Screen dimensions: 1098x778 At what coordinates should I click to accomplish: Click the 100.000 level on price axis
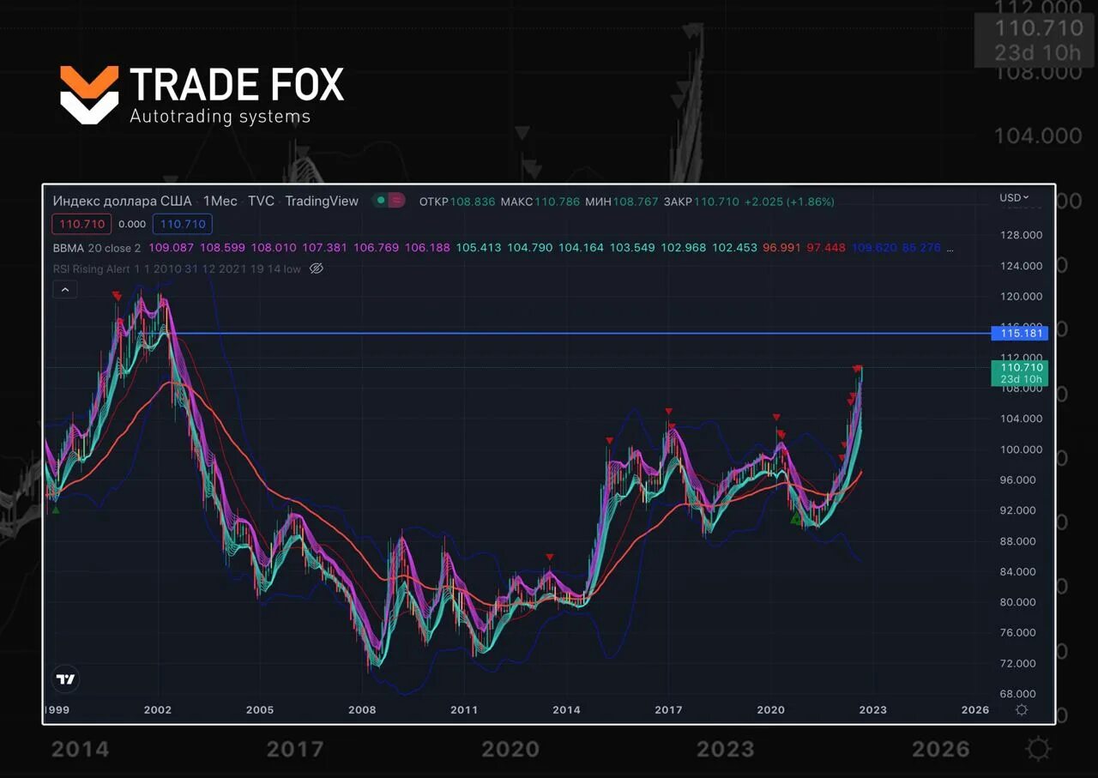1021,449
